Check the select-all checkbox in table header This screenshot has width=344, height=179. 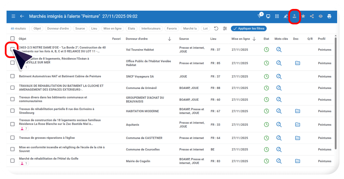12,38
